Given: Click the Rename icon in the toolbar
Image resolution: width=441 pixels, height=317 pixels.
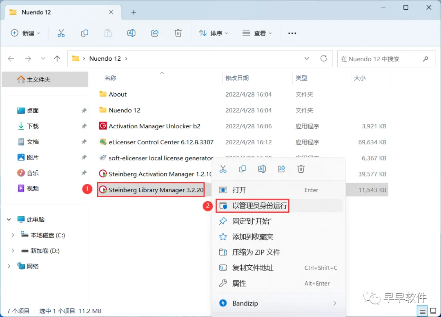Looking at the screenshot, I should tap(131, 33).
